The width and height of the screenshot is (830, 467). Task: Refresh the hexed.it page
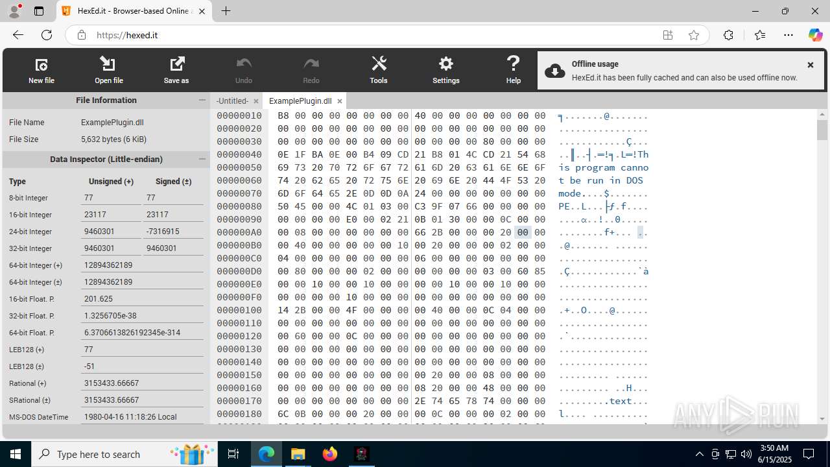(47, 35)
